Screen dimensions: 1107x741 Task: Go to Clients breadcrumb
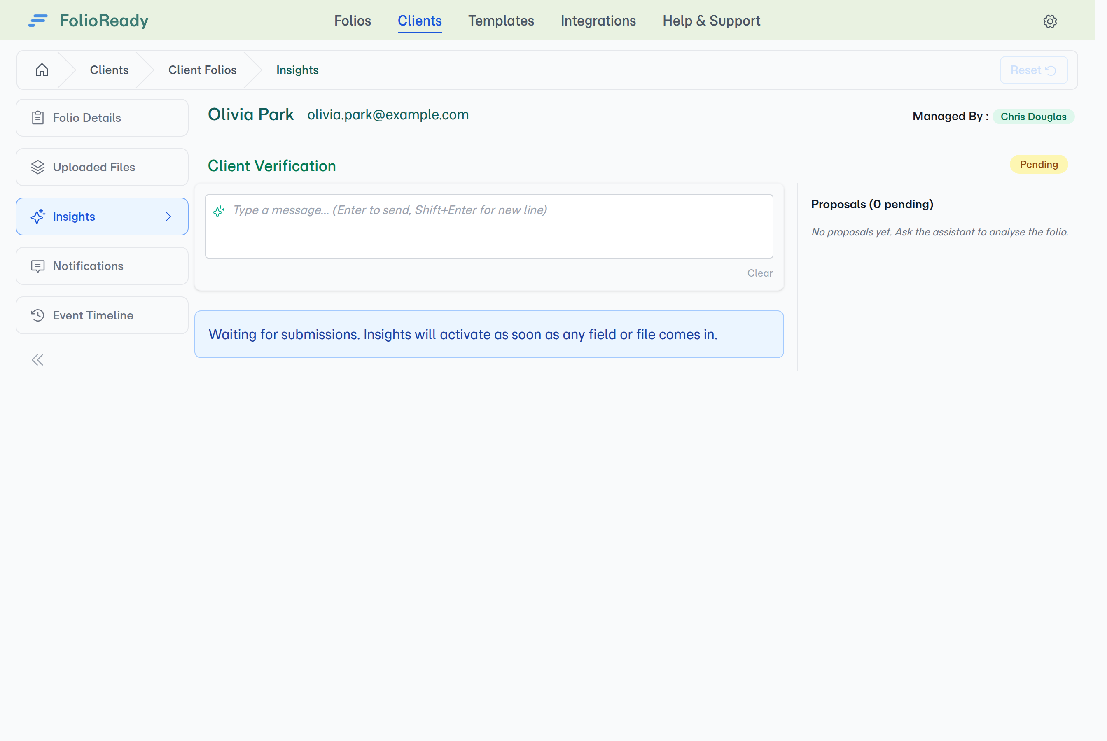click(109, 70)
